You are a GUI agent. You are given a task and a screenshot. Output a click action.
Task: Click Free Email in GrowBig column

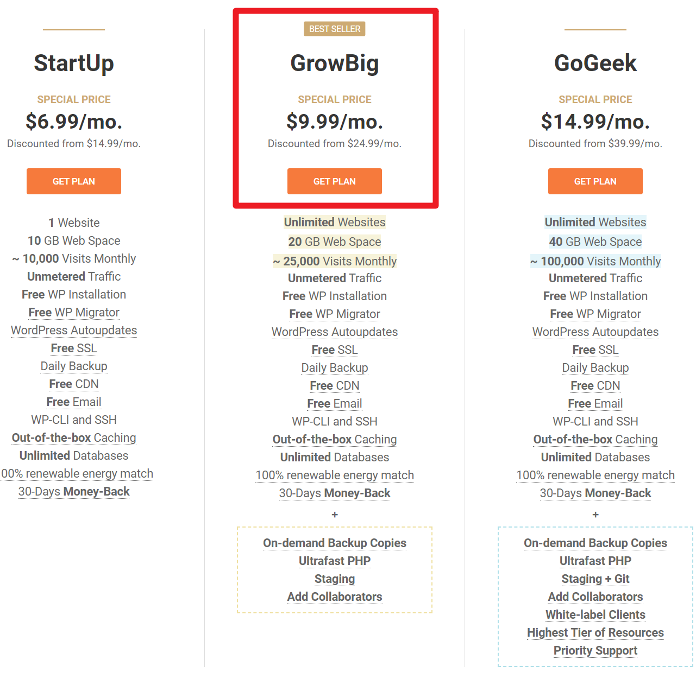pos(335,404)
